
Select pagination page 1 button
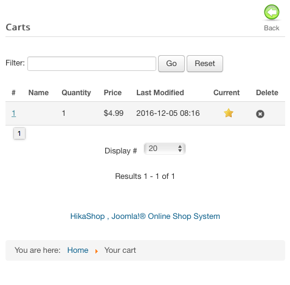(19, 133)
